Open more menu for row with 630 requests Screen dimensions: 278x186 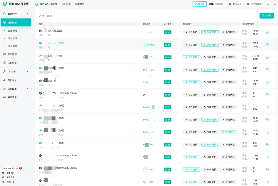(x=267, y=145)
